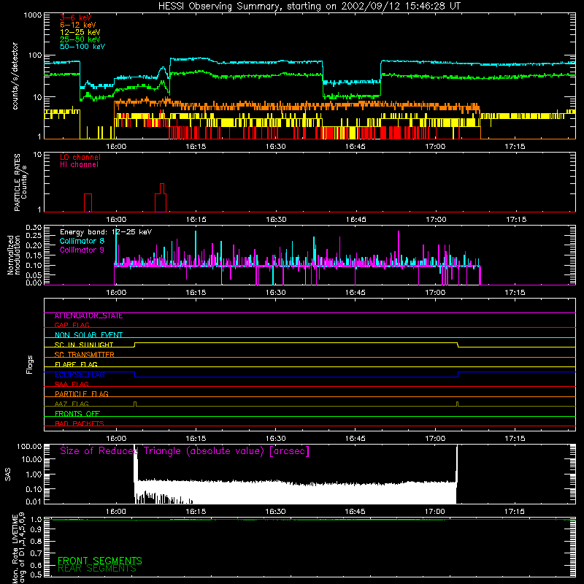Click the HESSI Observing Summary title text
The width and height of the screenshot is (584, 584).
(x=309, y=7)
